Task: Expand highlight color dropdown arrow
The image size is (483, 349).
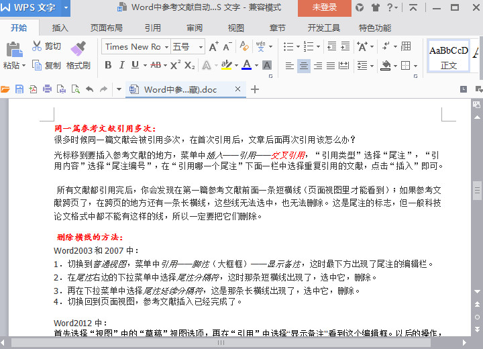Action: pyautogui.click(x=237, y=65)
